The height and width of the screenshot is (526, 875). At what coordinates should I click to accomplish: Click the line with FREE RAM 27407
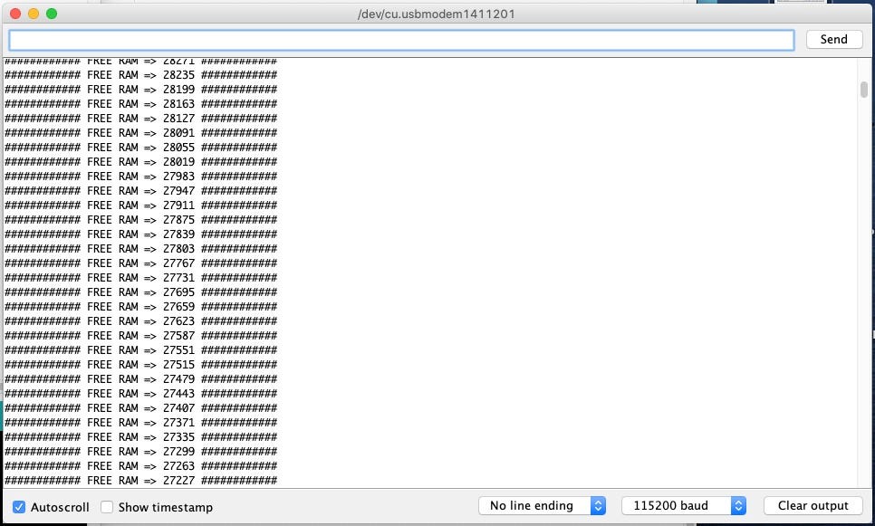140,408
